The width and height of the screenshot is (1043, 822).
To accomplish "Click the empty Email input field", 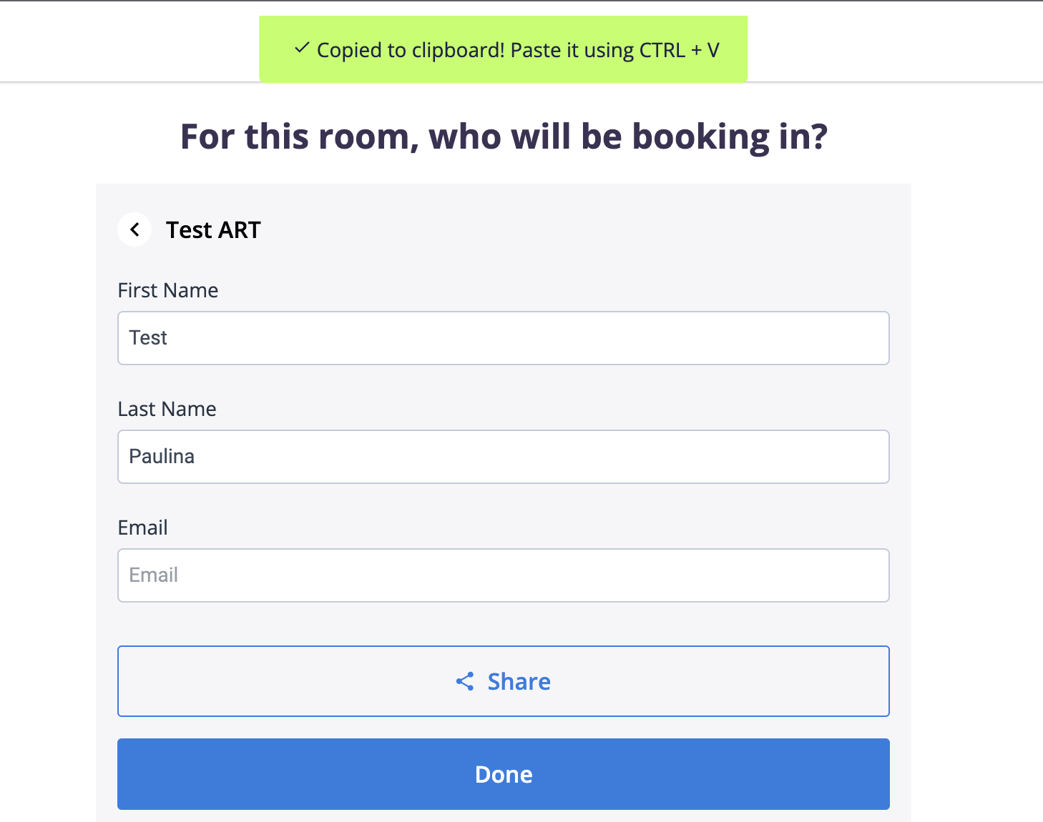I will 503,575.
